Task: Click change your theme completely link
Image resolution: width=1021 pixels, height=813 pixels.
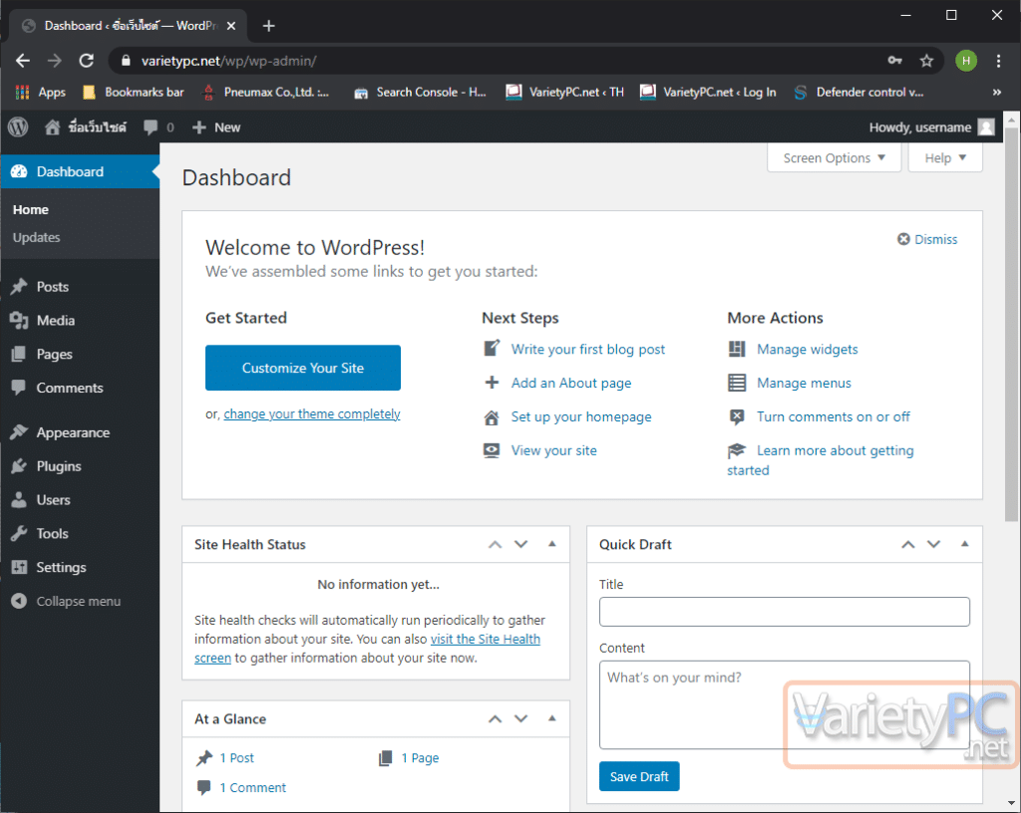Action: point(312,414)
